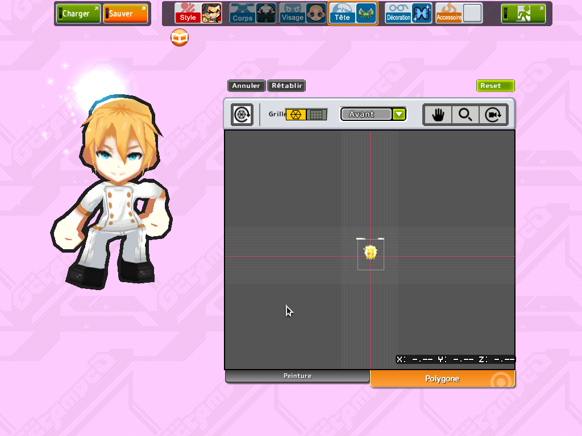
Task: Click the orange open-box icon
Action: (180, 37)
